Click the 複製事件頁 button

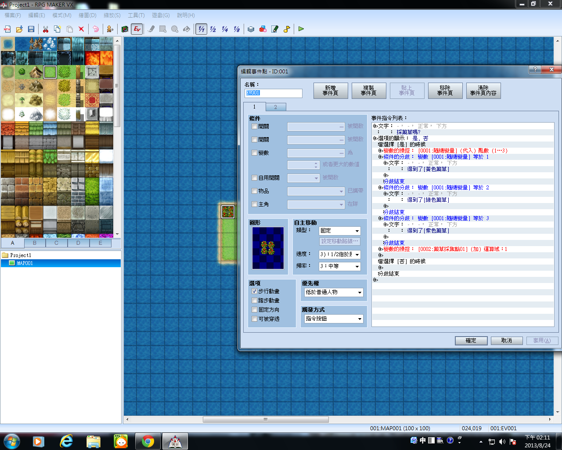(369, 91)
